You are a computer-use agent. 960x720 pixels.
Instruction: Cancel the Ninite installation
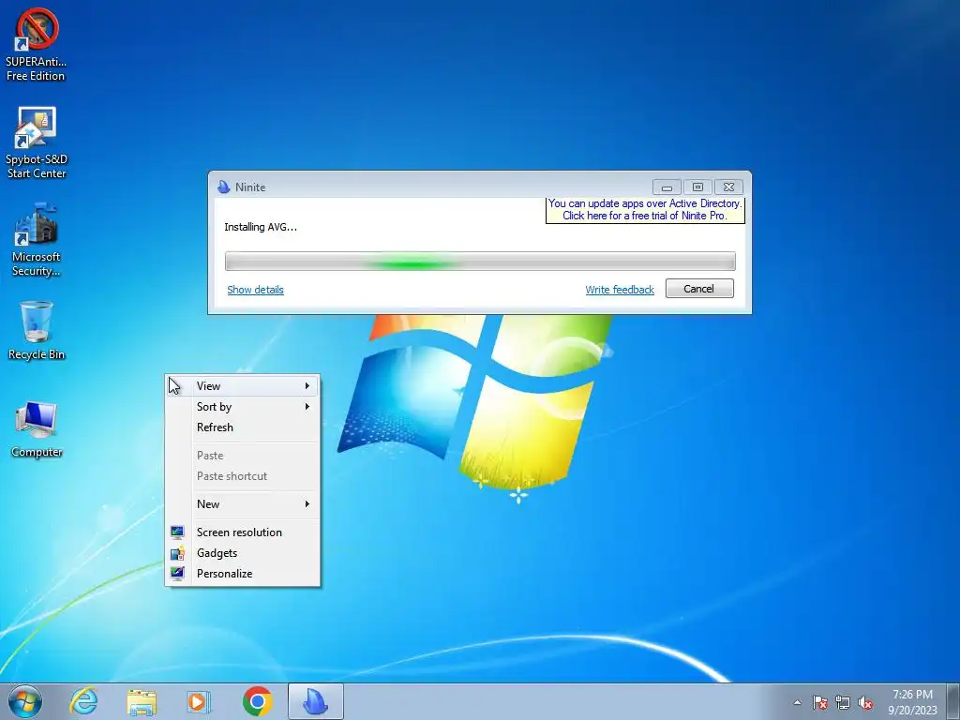tap(699, 289)
